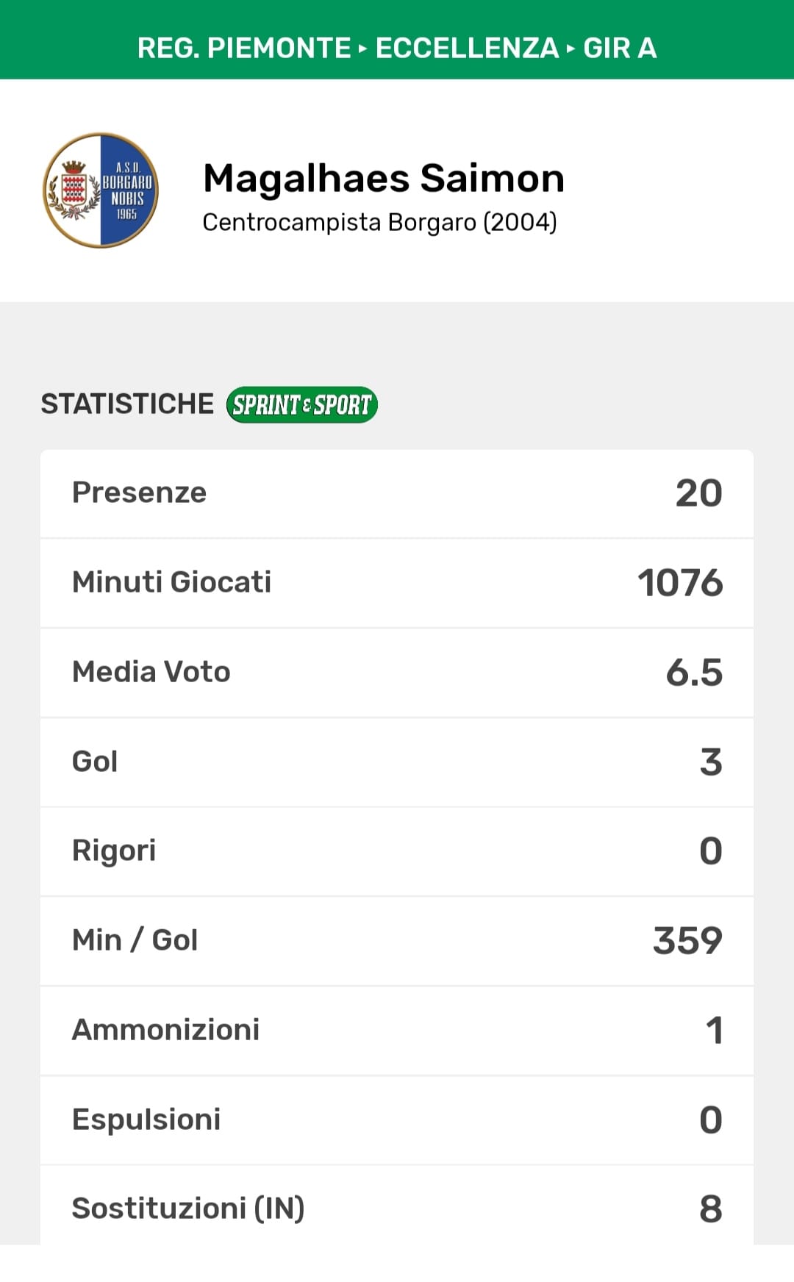
Task: Click the Centrocampista Borgaro (2004) subtitle
Action: click(379, 222)
